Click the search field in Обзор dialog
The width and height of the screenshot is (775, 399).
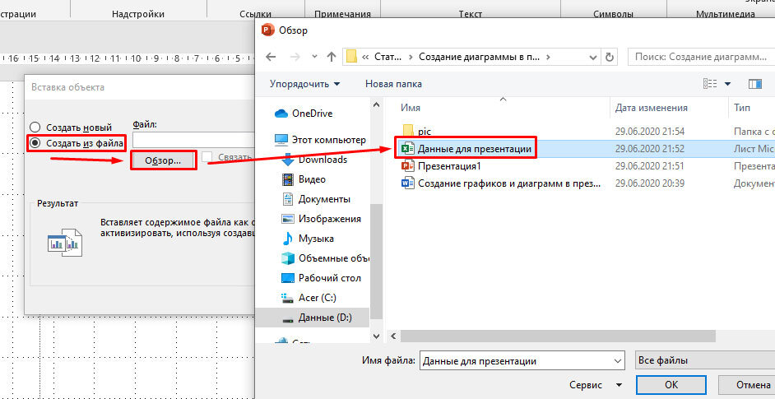click(701, 57)
